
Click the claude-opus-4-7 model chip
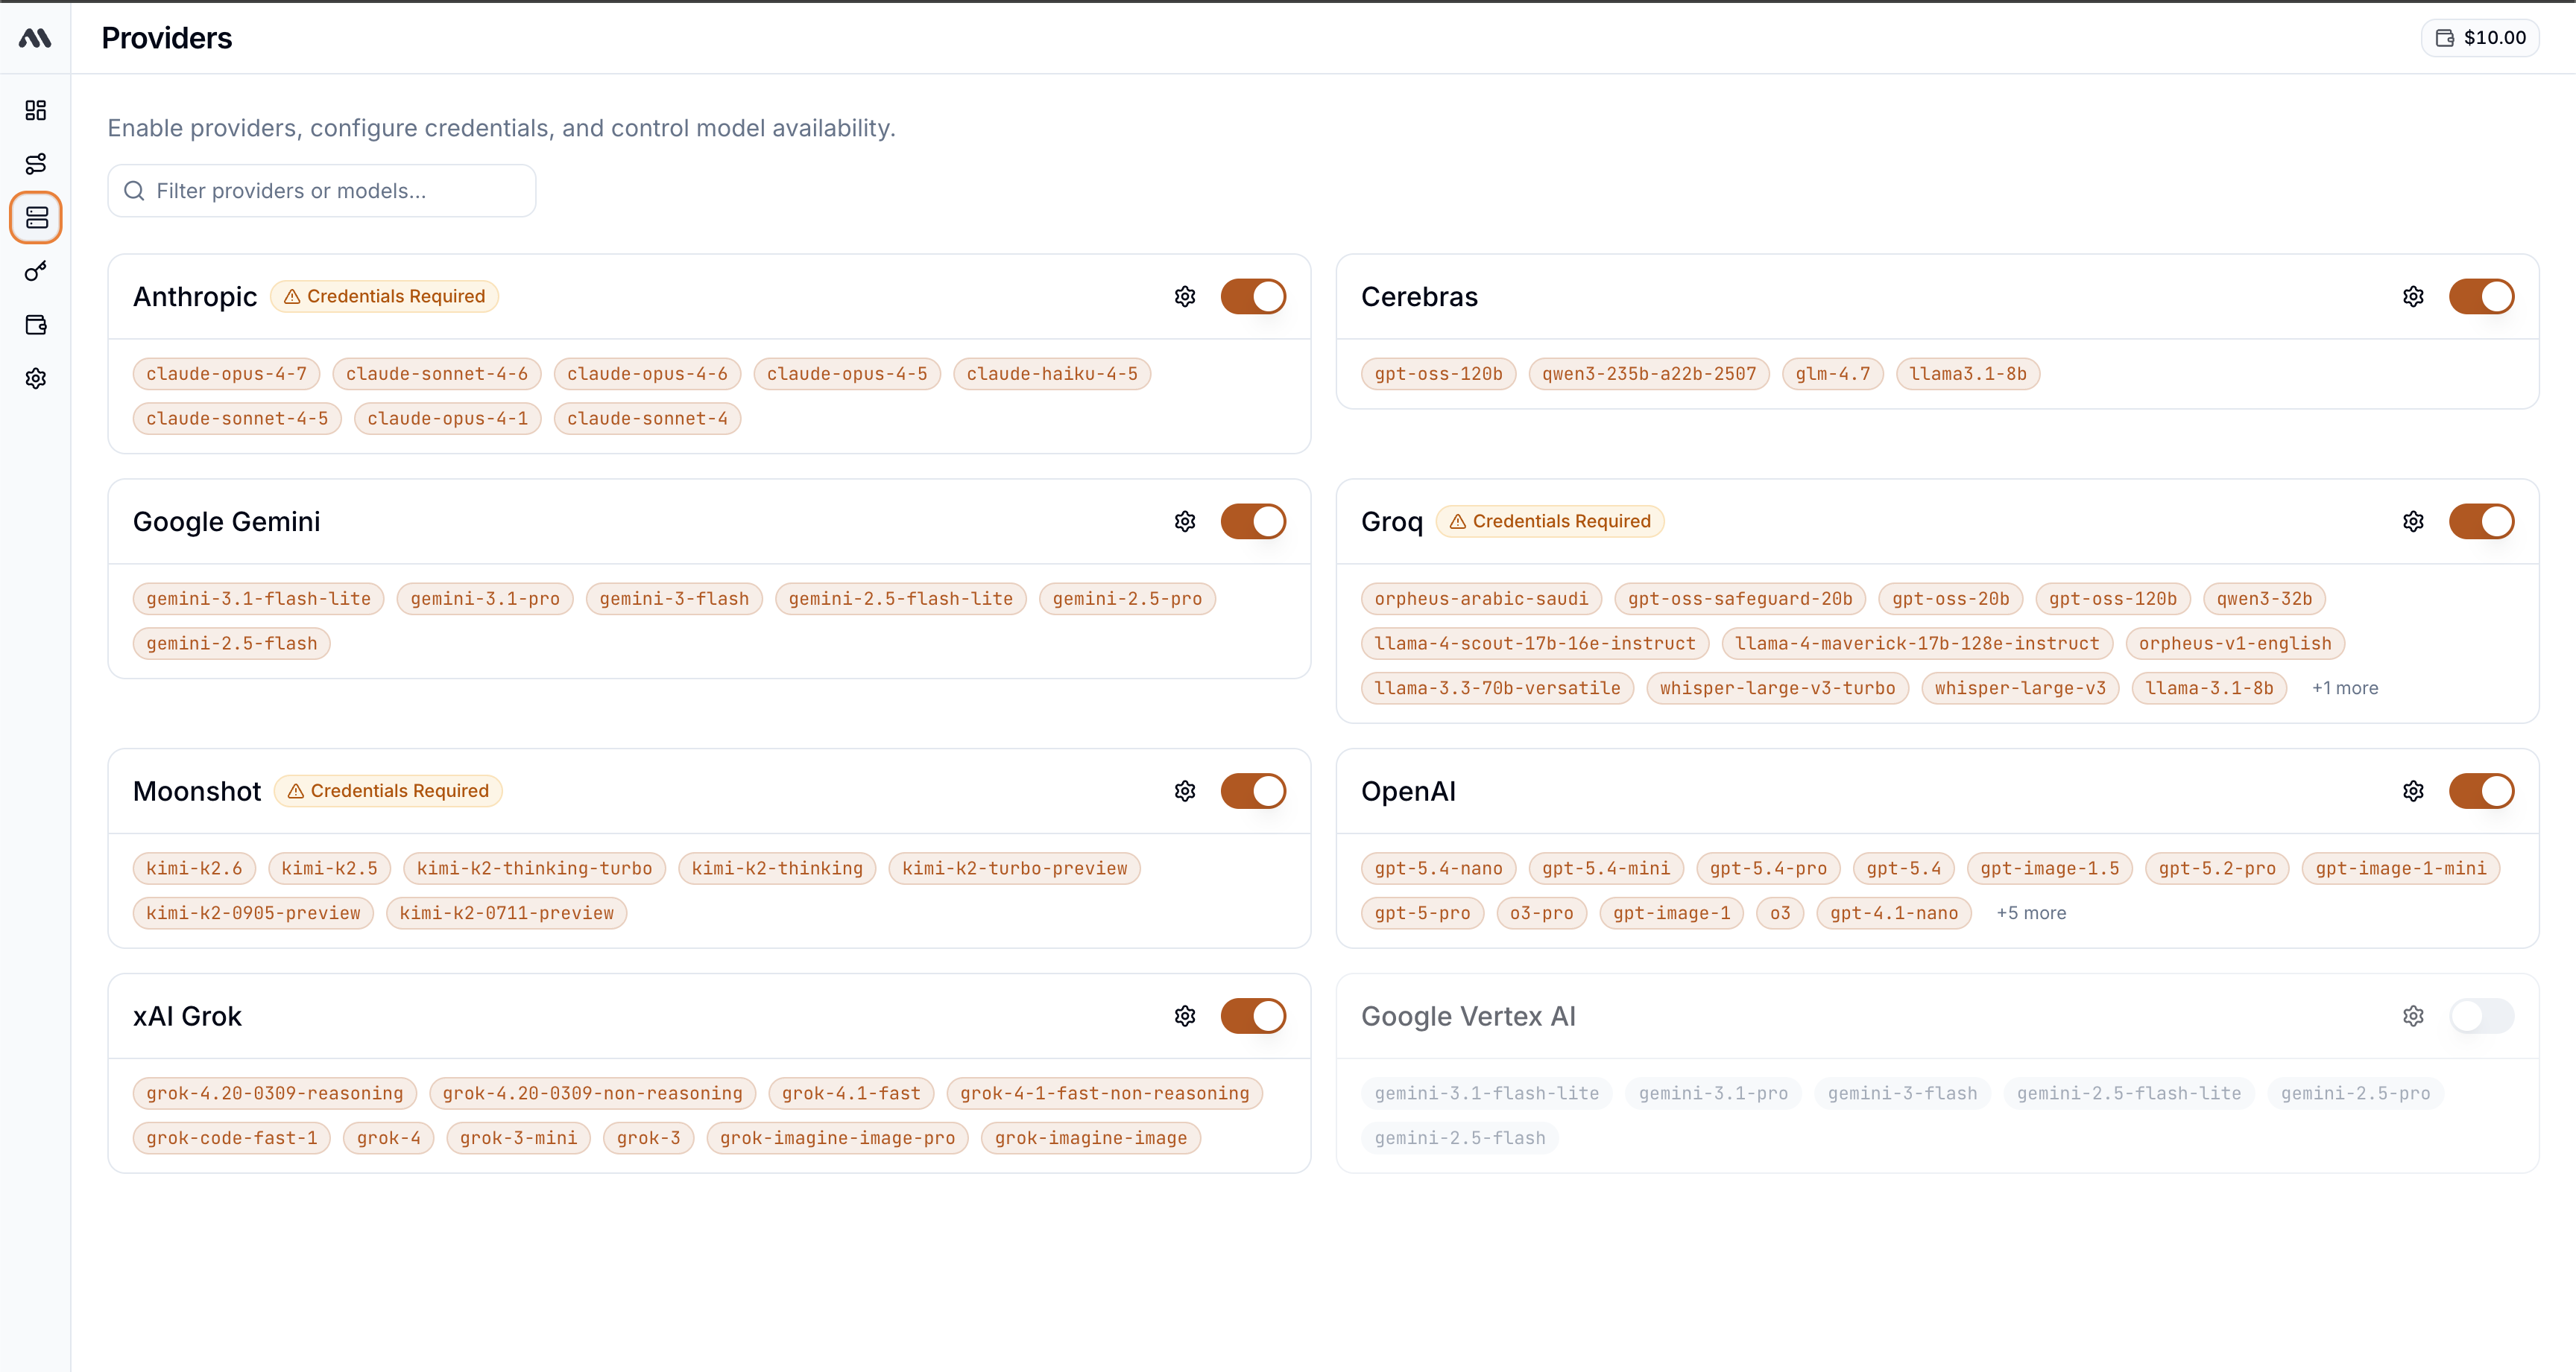pyautogui.click(x=227, y=374)
